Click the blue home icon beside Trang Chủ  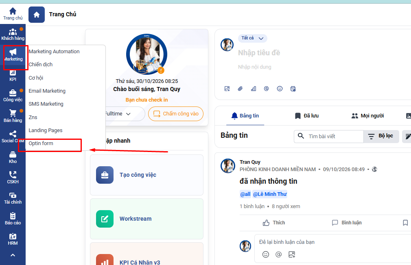(x=37, y=15)
